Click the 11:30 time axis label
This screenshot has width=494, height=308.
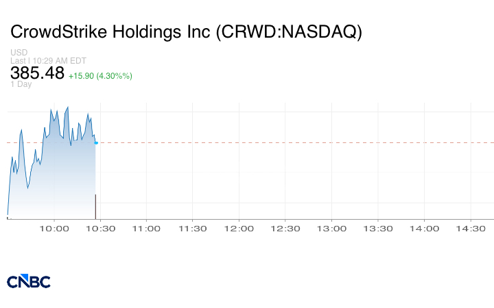(193, 229)
